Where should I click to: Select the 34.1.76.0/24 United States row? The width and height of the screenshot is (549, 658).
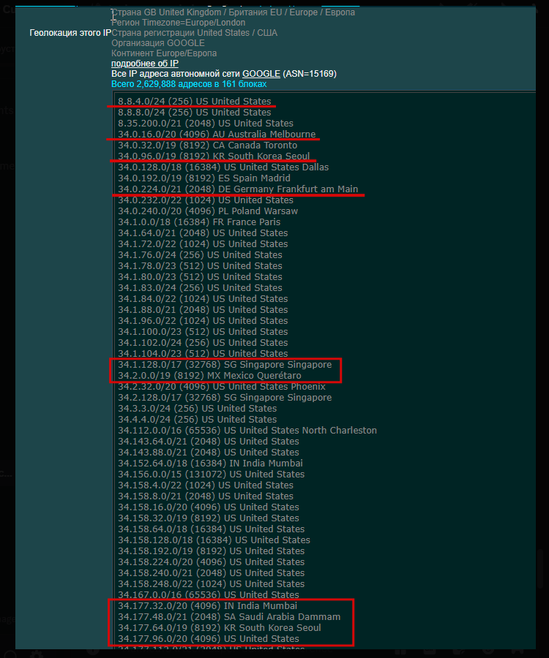[x=200, y=254]
